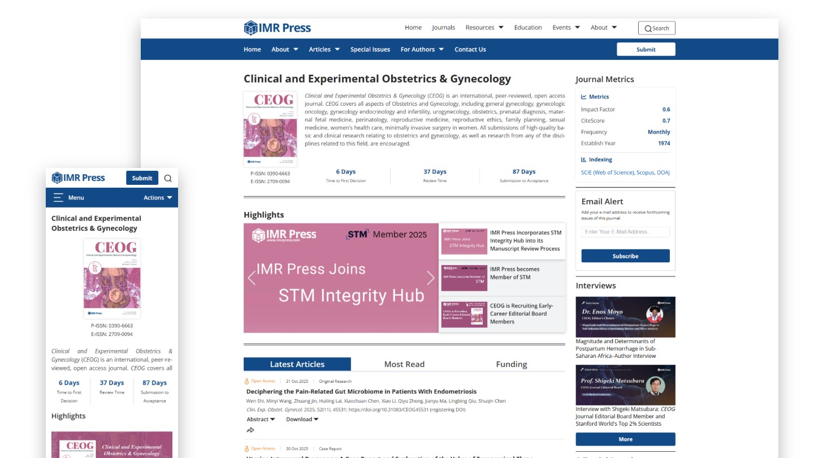Click the Subscribe button under Email Alert
The height and width of the screenshot is (458, 814).
[625, 256]
